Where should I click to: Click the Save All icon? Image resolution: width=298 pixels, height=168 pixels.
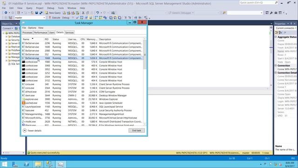[x=41, y=13]
